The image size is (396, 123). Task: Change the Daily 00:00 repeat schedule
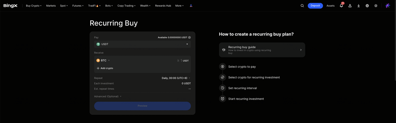tap(176, 78)
